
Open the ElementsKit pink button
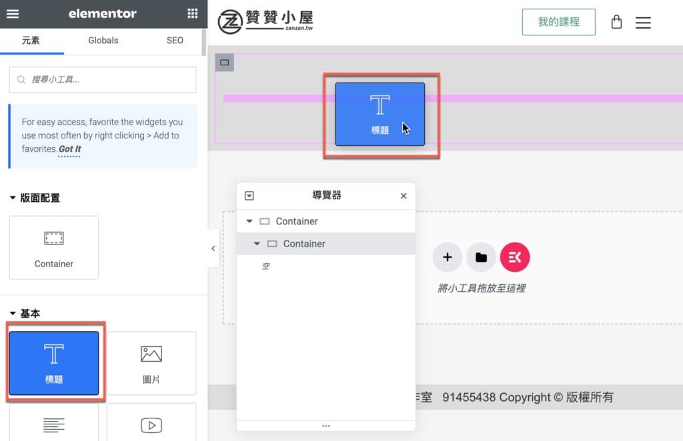[x=515, y=257]
